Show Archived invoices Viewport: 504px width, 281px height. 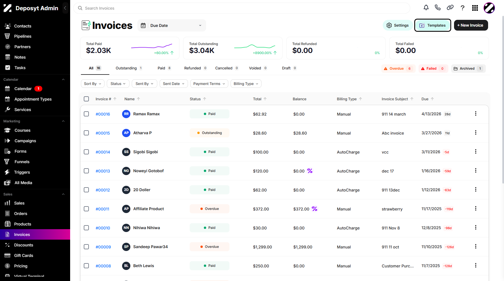(x=468, y=69)
